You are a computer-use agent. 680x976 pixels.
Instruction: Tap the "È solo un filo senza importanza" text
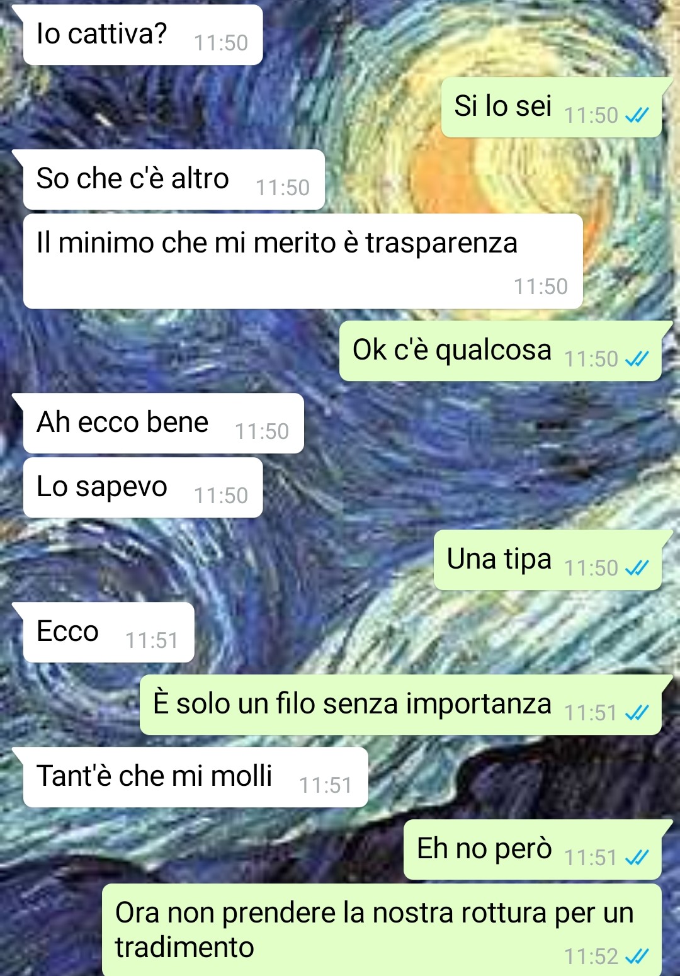(x=353, y=704)
